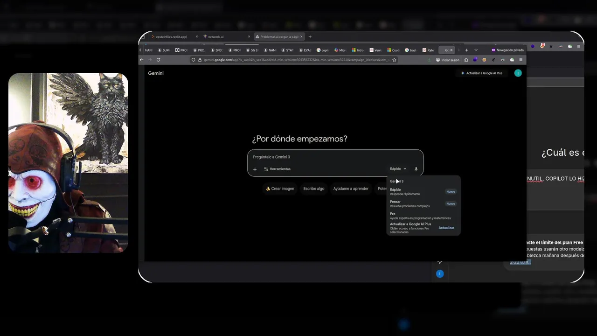Image resolution: width=597 pixels, height=336 pixels.
Task: Focus the gemini.google.com address bar
Action: click(296, 60)
